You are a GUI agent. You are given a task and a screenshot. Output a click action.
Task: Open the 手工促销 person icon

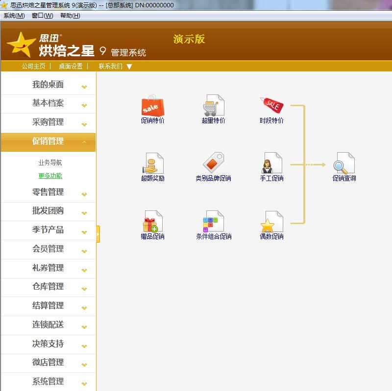tap(272, 163)
